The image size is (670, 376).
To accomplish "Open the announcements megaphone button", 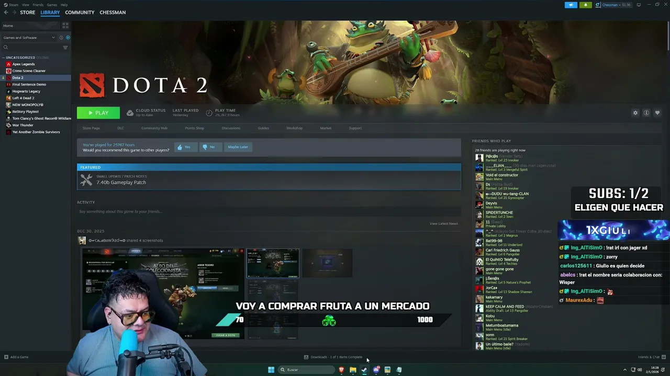I will click(x=571, y=5).
